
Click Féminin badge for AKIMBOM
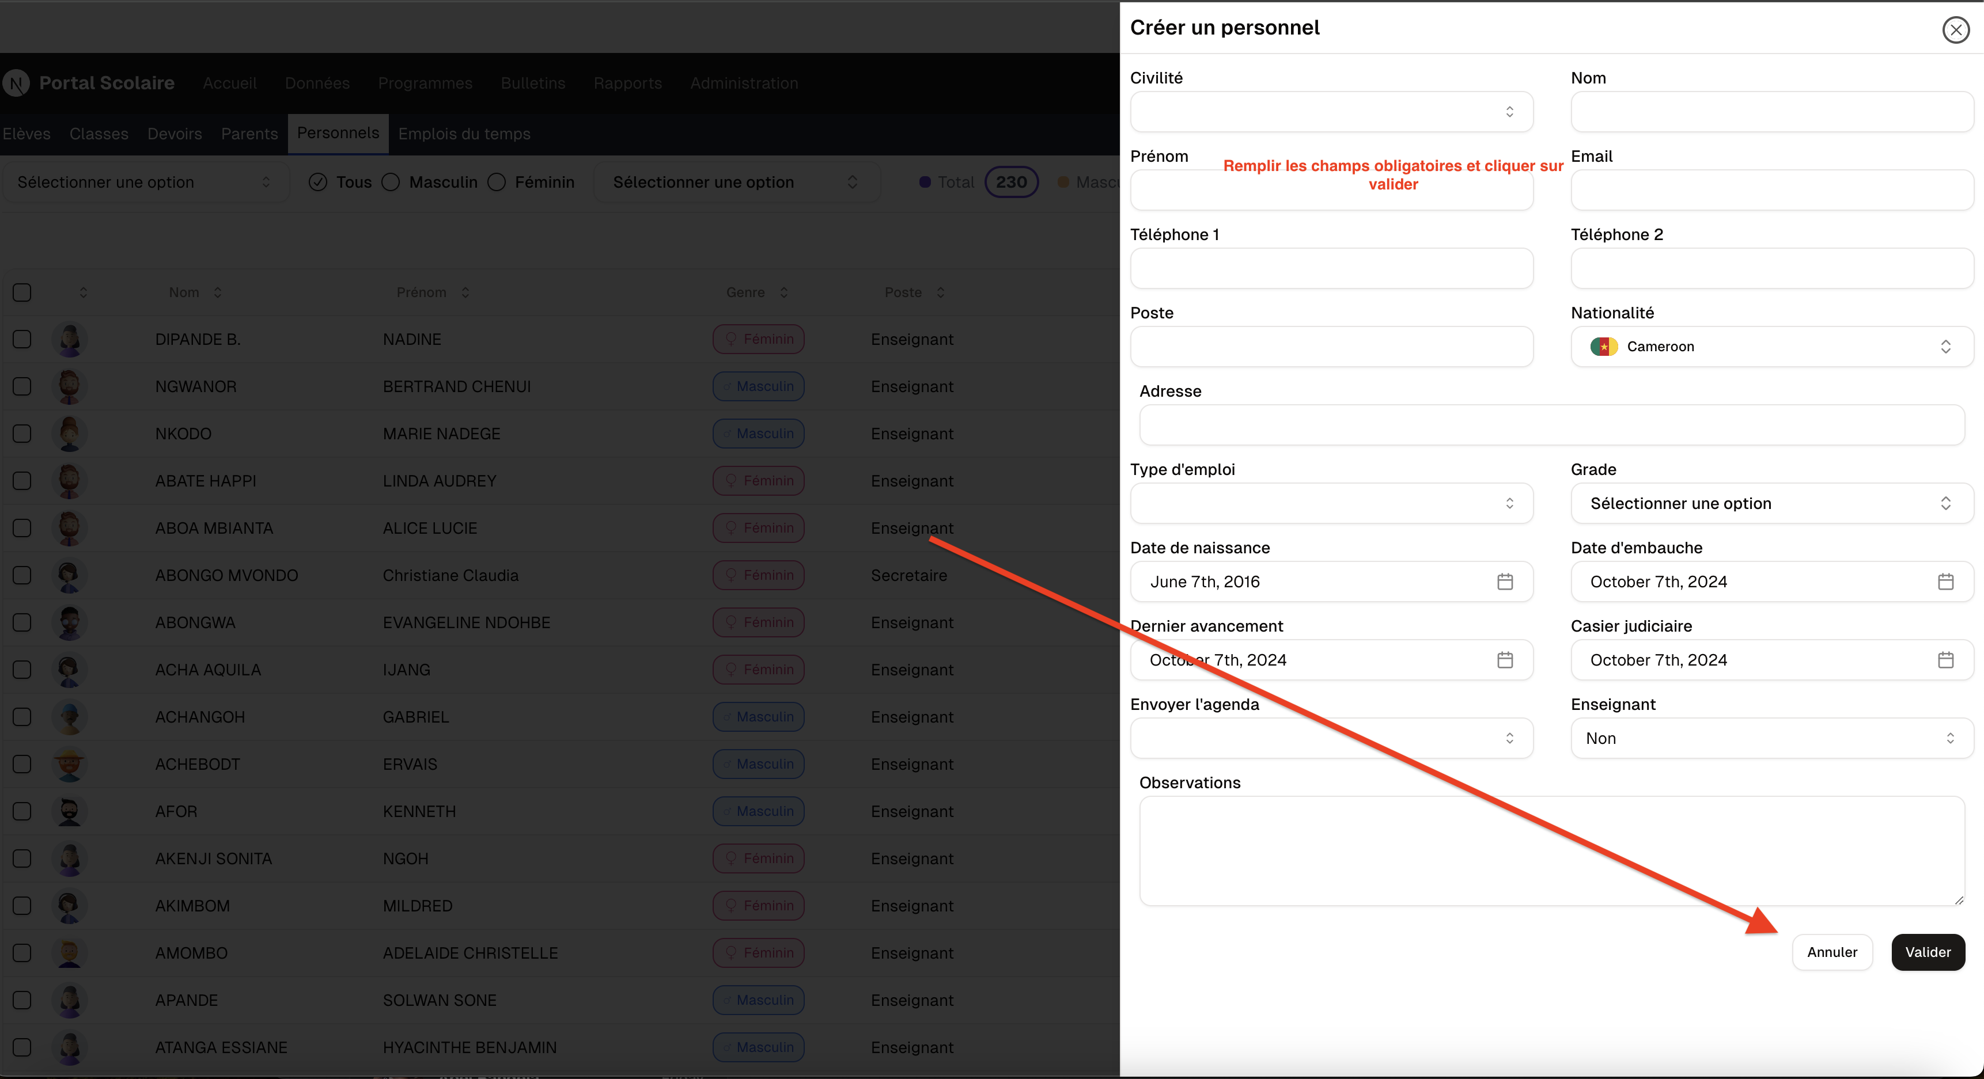click(759, 906)
